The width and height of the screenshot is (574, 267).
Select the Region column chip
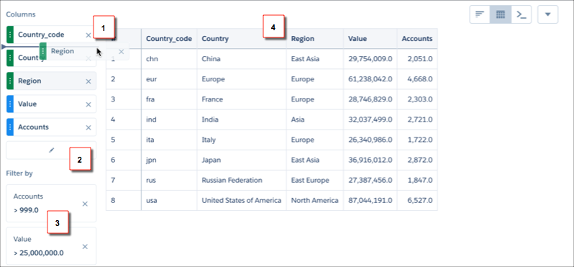51,81
